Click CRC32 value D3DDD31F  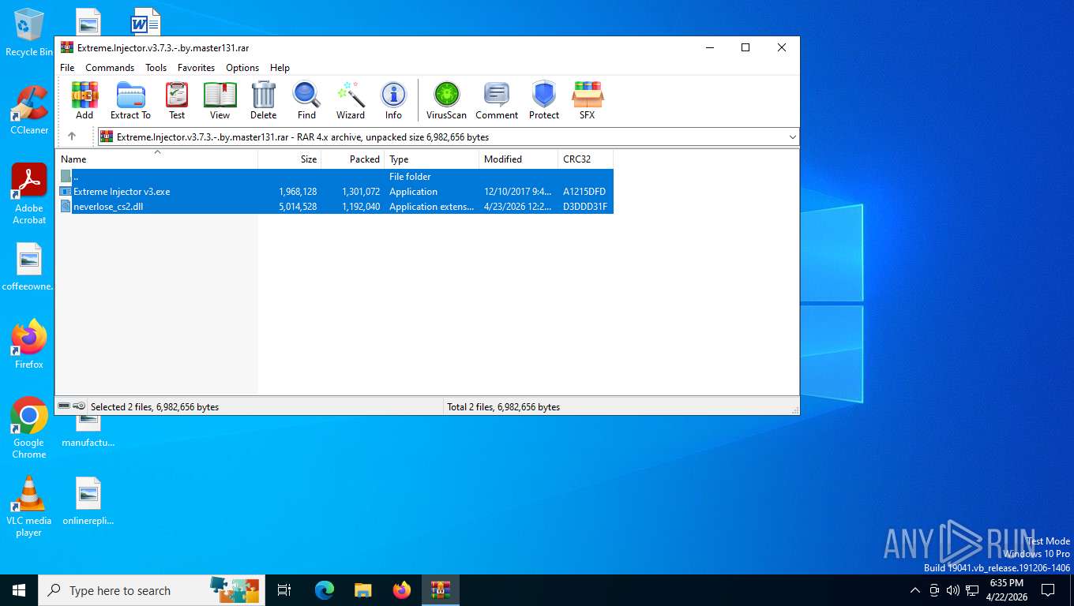tap(585, 207)
